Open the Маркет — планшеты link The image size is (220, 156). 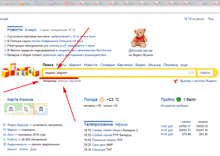click(21, 130)
